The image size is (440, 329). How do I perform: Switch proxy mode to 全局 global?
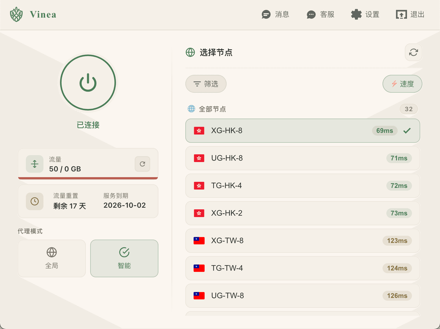point(52,259)
